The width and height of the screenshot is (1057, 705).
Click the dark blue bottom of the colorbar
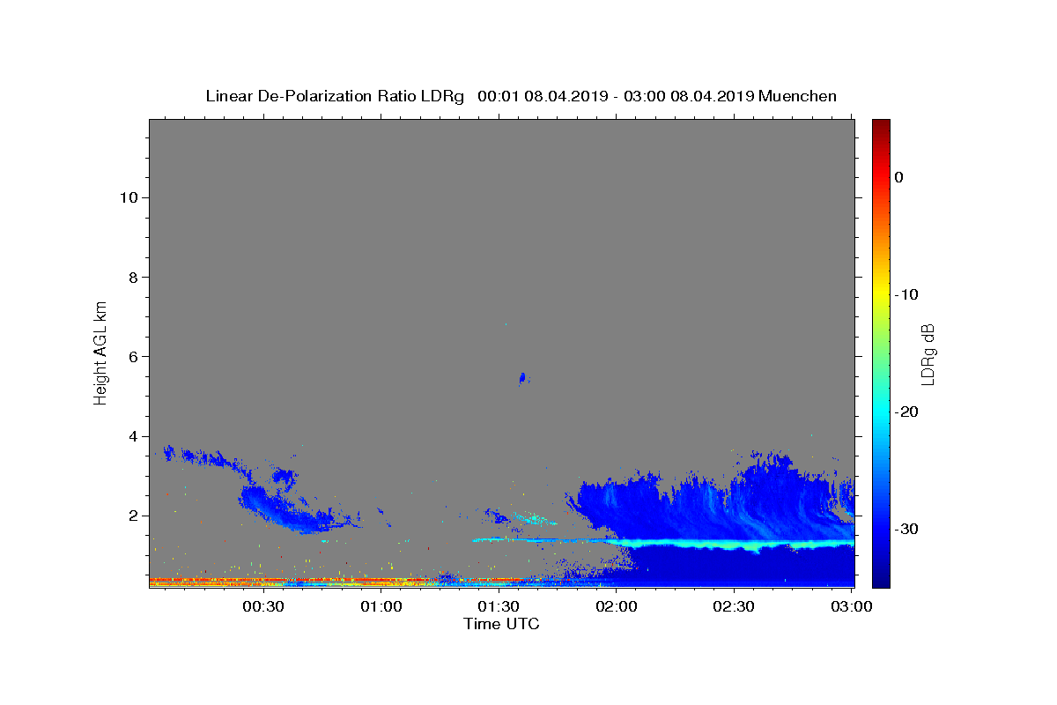pyautogui.click(x=881, y=577)
